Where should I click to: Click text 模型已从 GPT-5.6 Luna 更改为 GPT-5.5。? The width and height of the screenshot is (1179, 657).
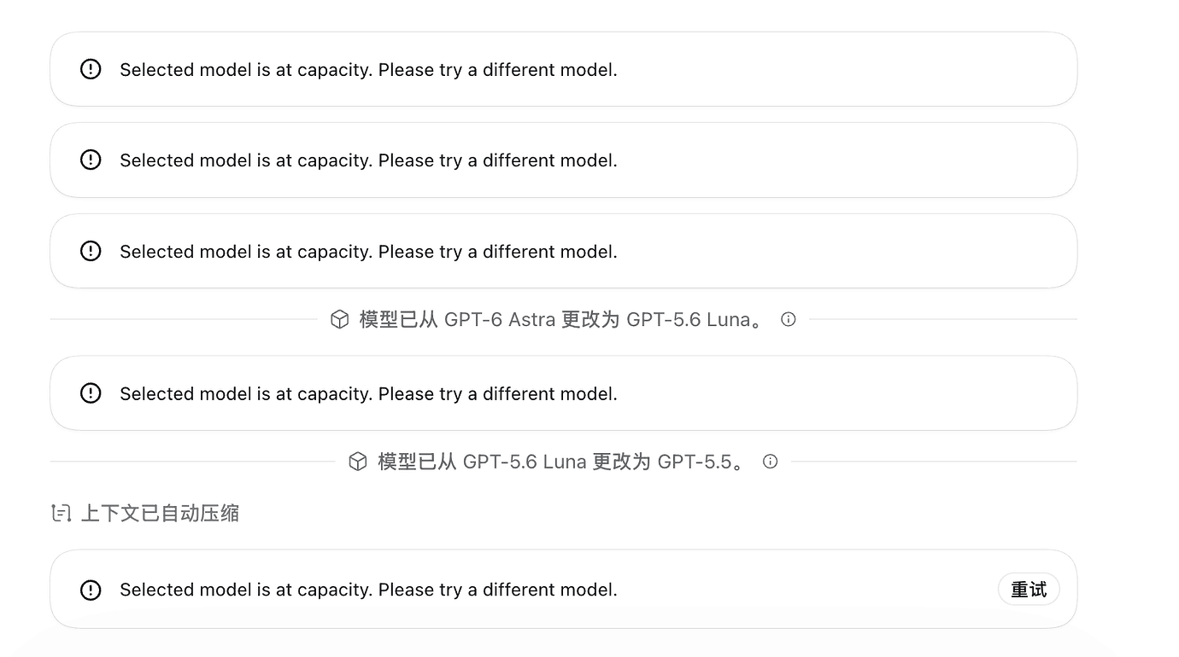click(561, 462)
